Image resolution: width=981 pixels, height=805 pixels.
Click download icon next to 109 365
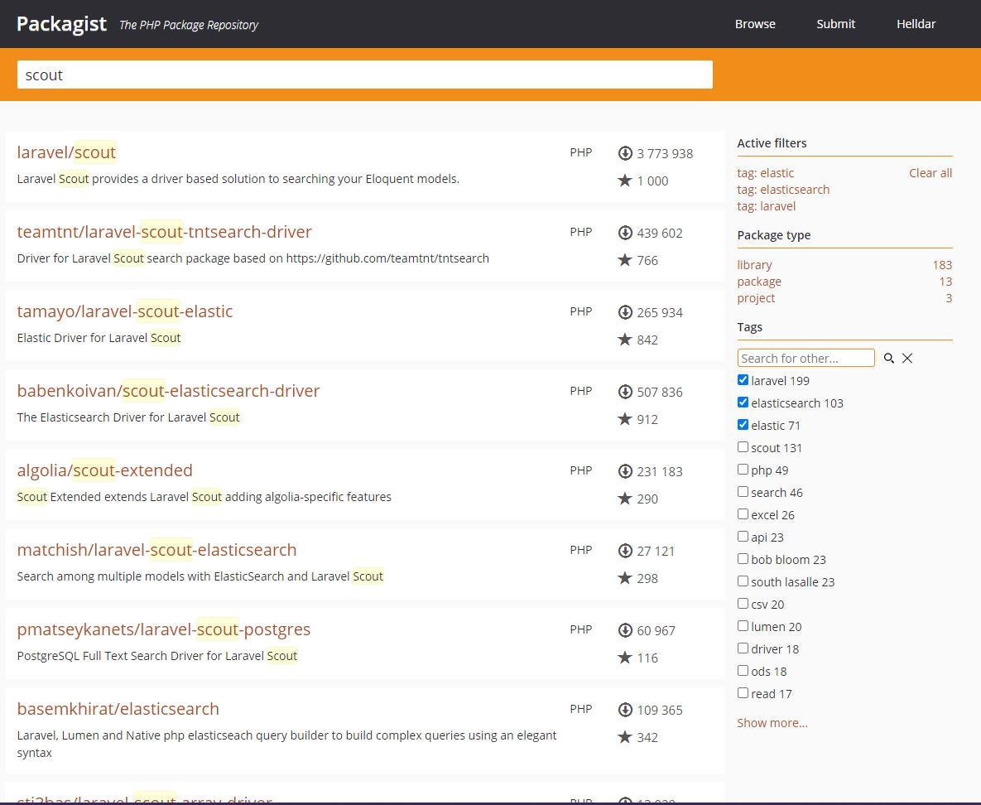pyautogui.click(x=625, y=710)
